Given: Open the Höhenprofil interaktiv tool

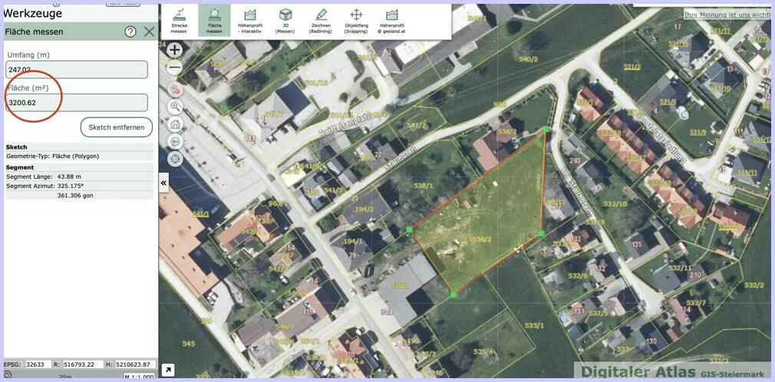Looking at the screenshot, I should (x=249, y=20).
